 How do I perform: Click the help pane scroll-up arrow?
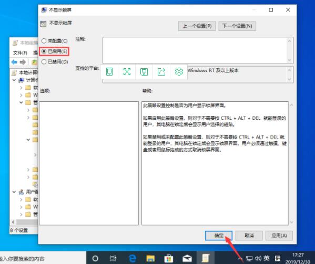click(291, 105)
